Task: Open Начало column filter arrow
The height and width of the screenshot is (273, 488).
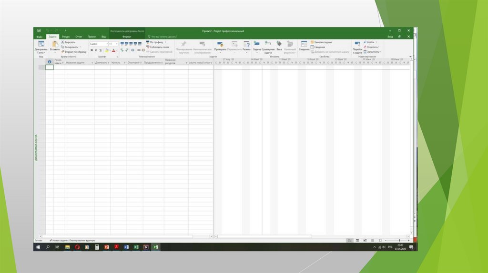Action: [x=124, y=63]
